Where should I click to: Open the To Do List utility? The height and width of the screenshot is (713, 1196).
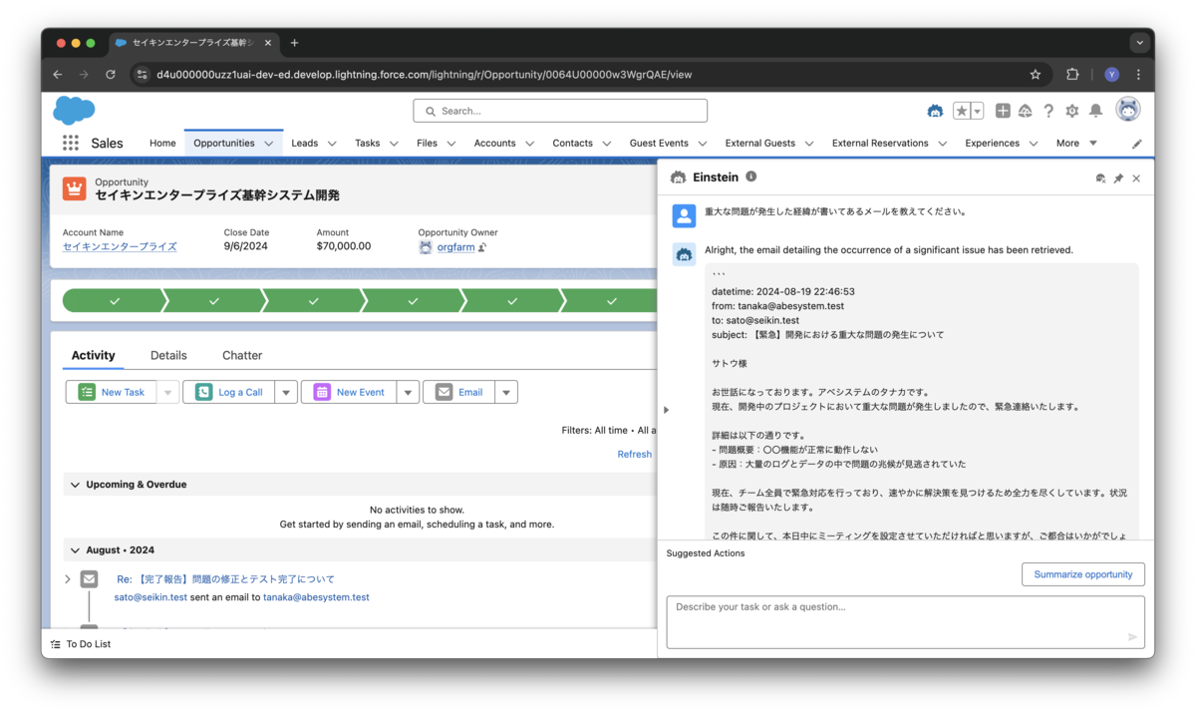tap(81, 644)
